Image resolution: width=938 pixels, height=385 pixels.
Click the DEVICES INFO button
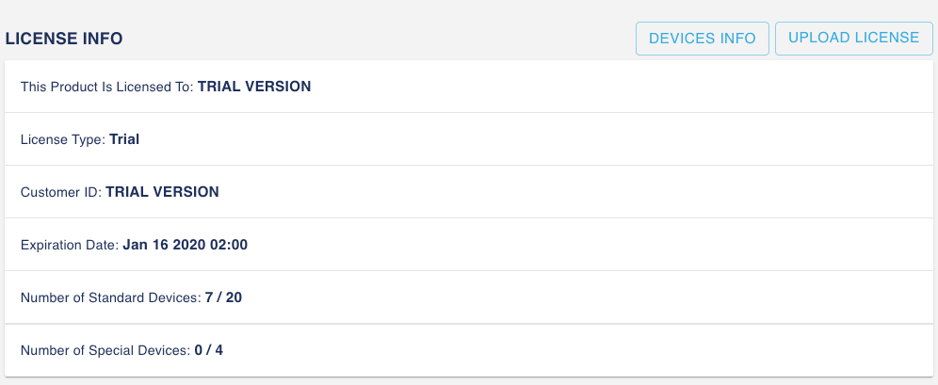coord(703,39)
